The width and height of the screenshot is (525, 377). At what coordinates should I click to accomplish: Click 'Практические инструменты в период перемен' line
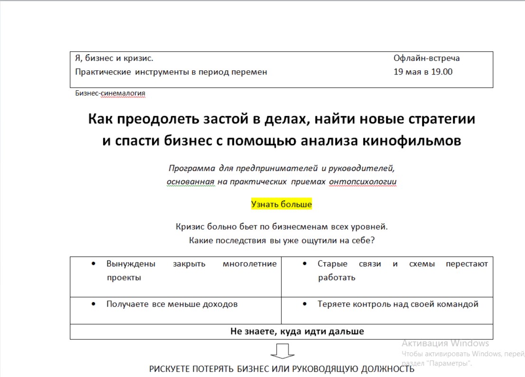[171, 72]
